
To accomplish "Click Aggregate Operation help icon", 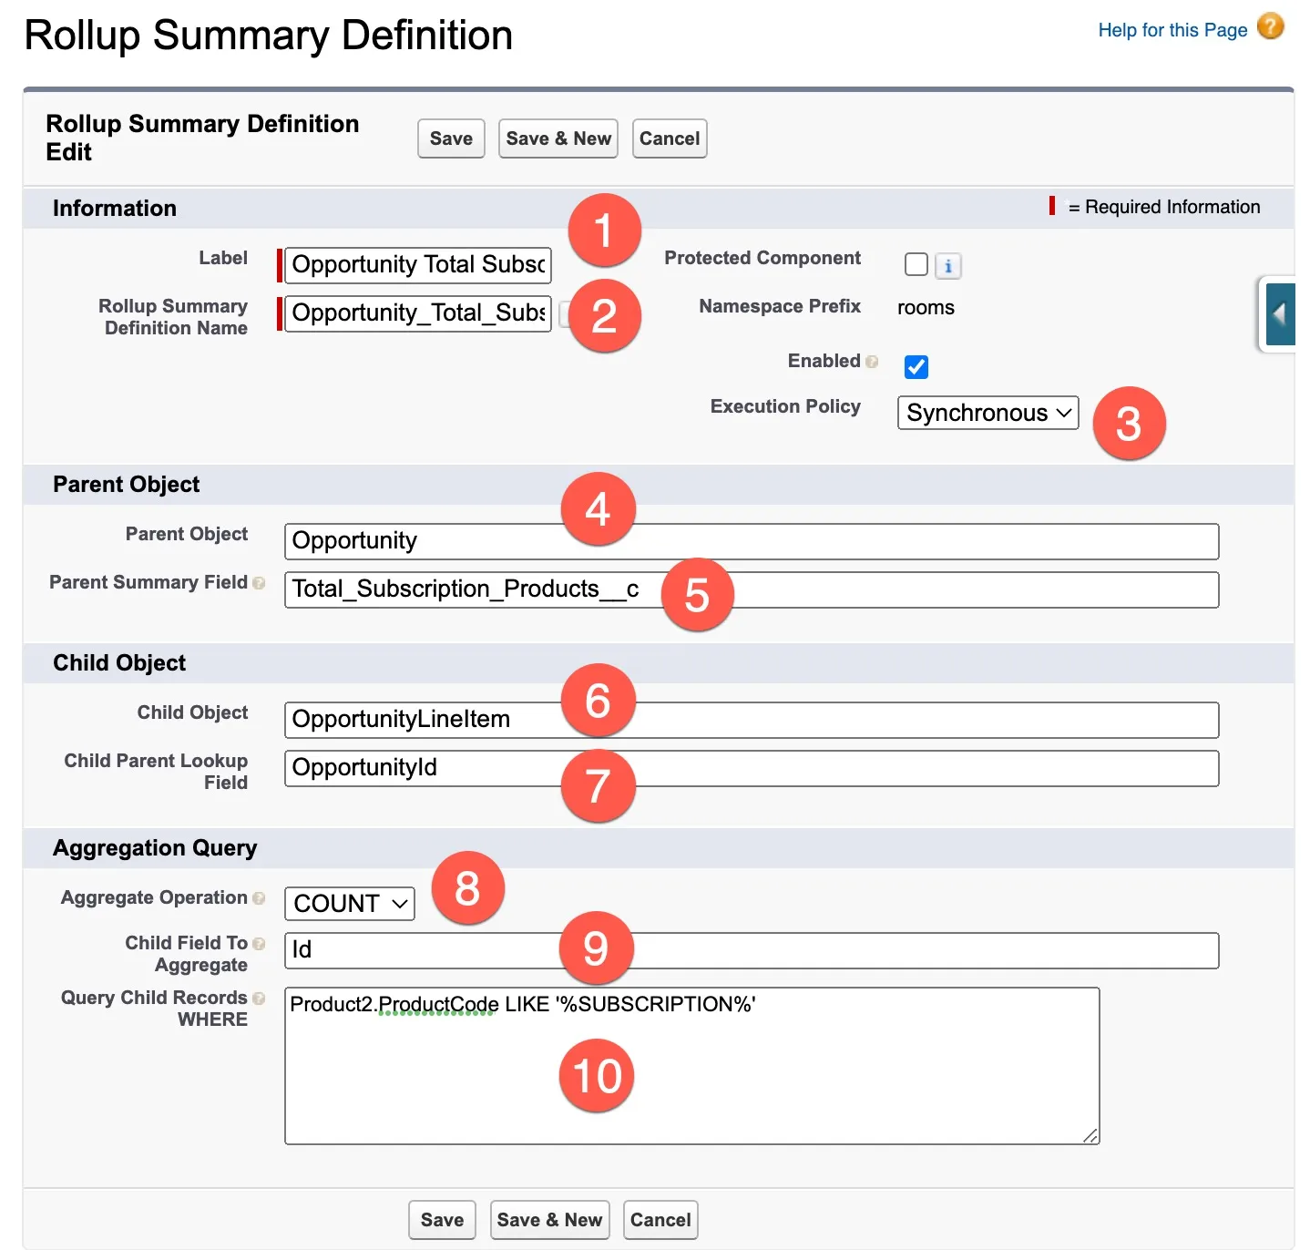I will (259, 898).
